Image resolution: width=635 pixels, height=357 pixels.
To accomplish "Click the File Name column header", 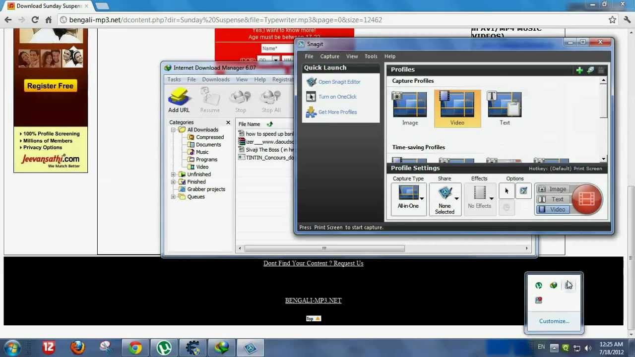I will pyautogui.click(x=249, y=124).
